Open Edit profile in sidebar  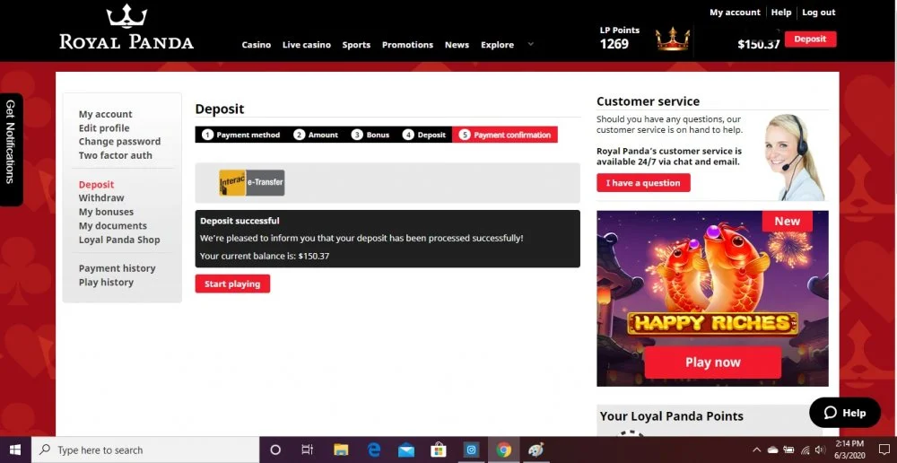104,128
